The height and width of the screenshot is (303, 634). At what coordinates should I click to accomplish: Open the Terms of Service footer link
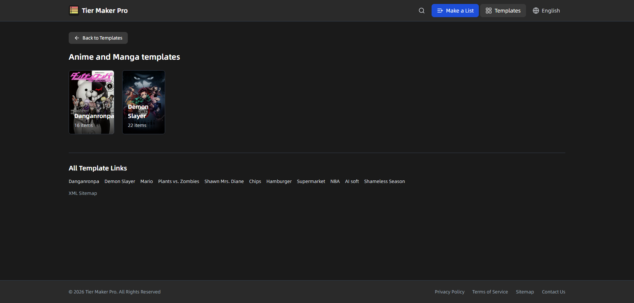[490, 292]
